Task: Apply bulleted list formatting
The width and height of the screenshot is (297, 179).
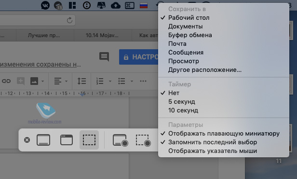Action: pyautogui.click(x=121, y=81)
